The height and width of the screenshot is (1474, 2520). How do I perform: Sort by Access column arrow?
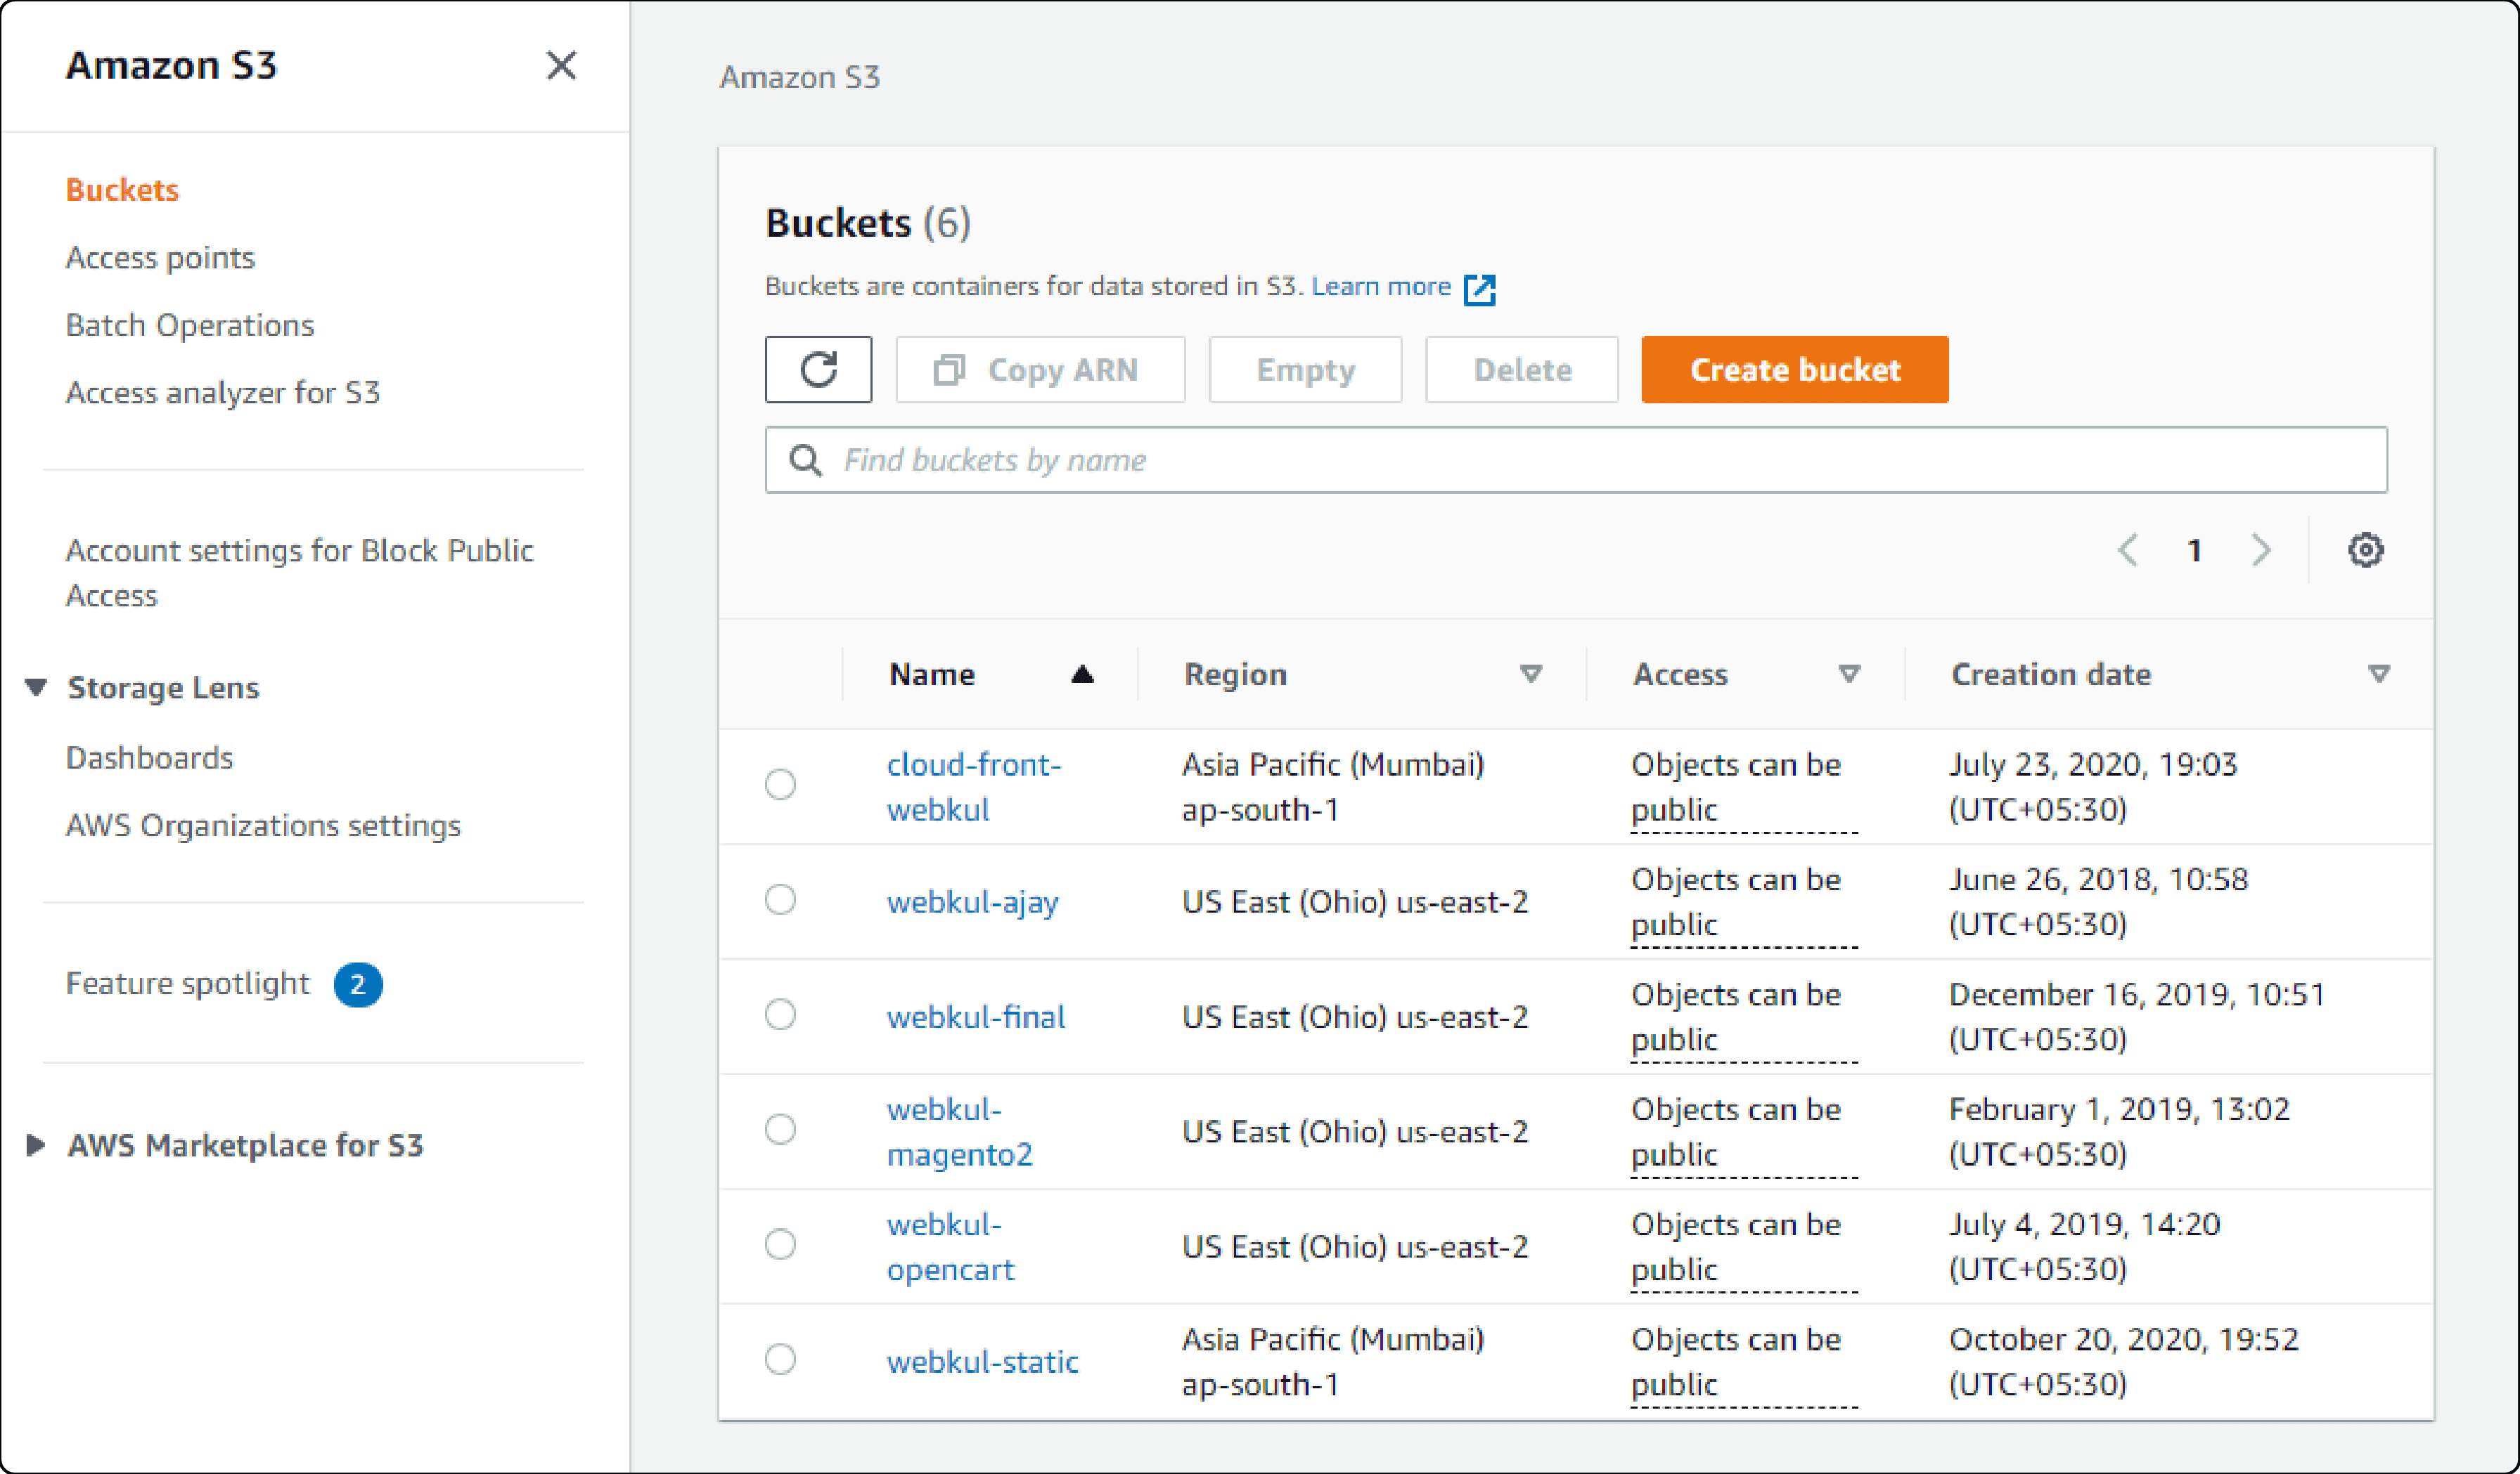(1849, 674)
